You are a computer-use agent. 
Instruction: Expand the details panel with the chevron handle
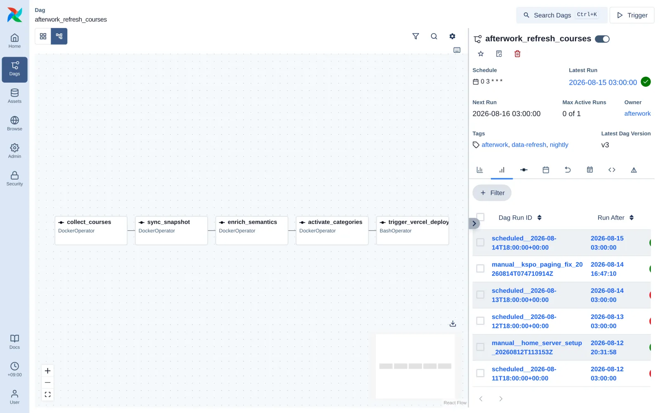[474, 223]
